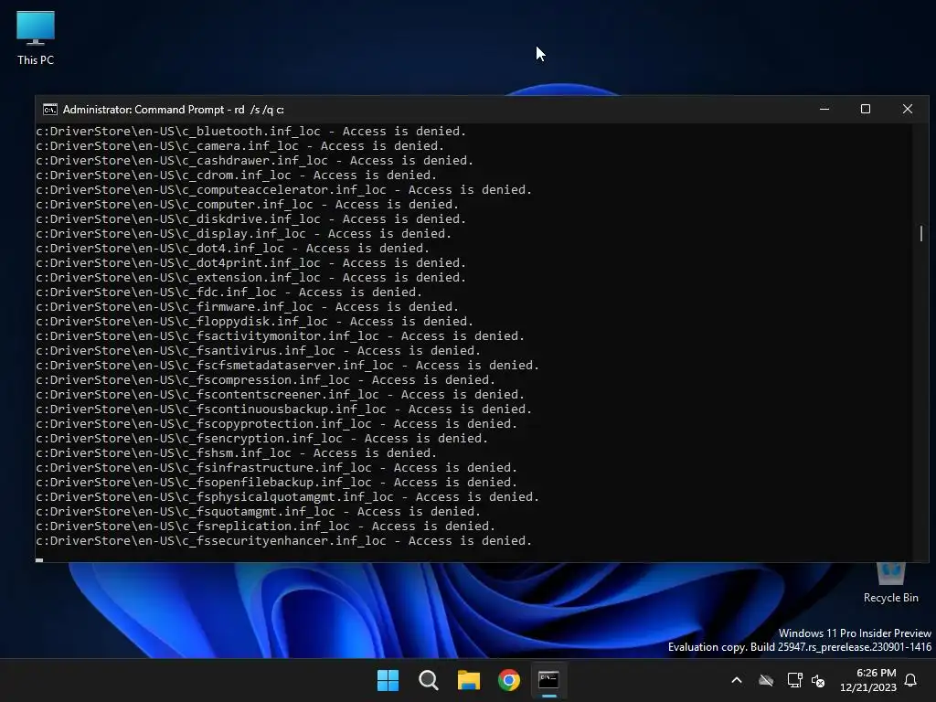Viewport: 936px width, 702px height.
Task: Click the c_fscontentscreener.inf_loc line
Action: pos(280,395)
